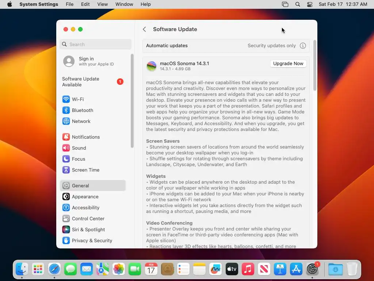The height and width of the screenshot is (281, 374).
Task: Open Contacts from the Dock
Action: [x=167, y=269]
